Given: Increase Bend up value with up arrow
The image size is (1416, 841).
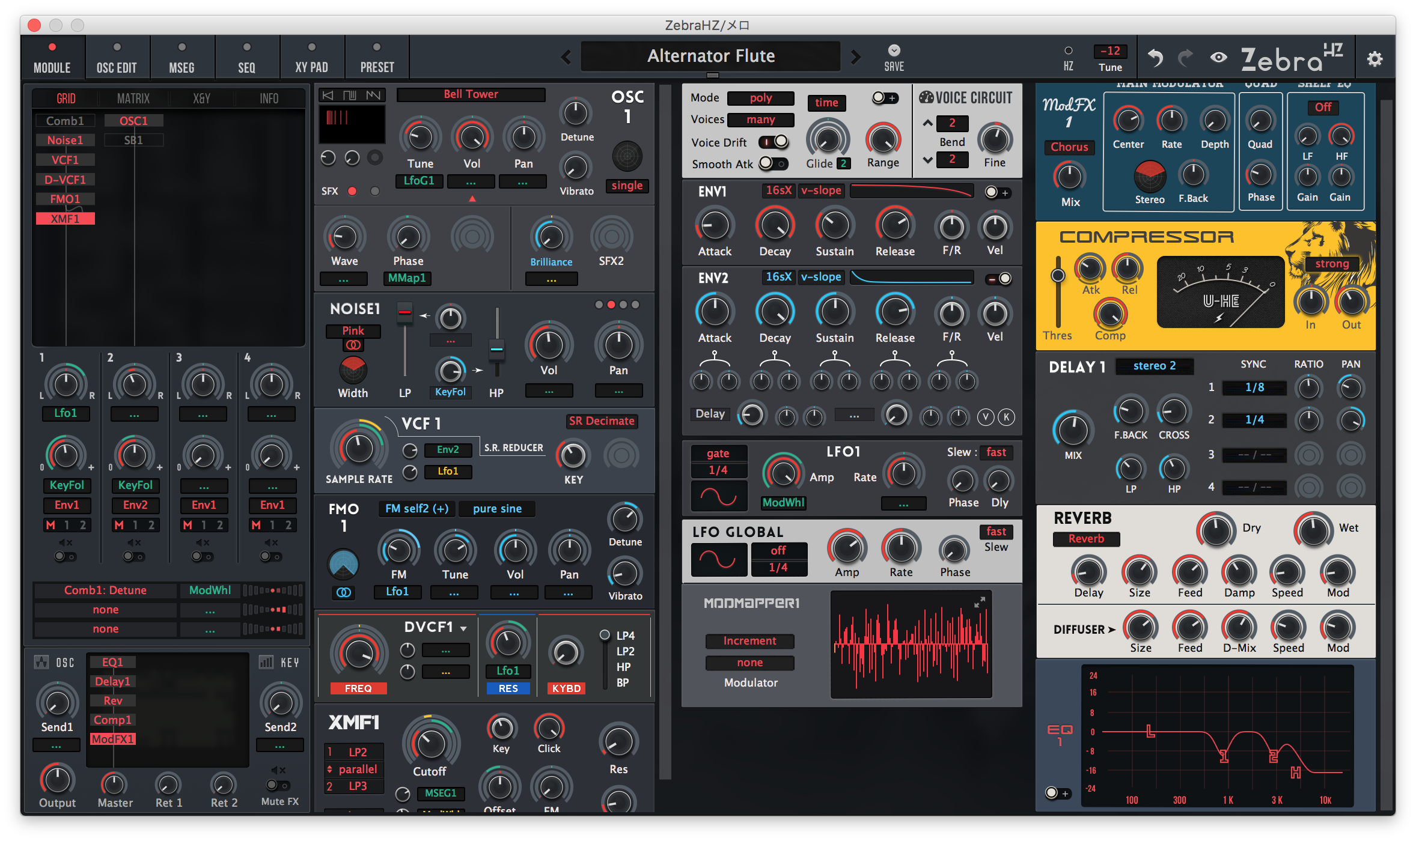Looking at the screenshot, I should coord(927,123).
